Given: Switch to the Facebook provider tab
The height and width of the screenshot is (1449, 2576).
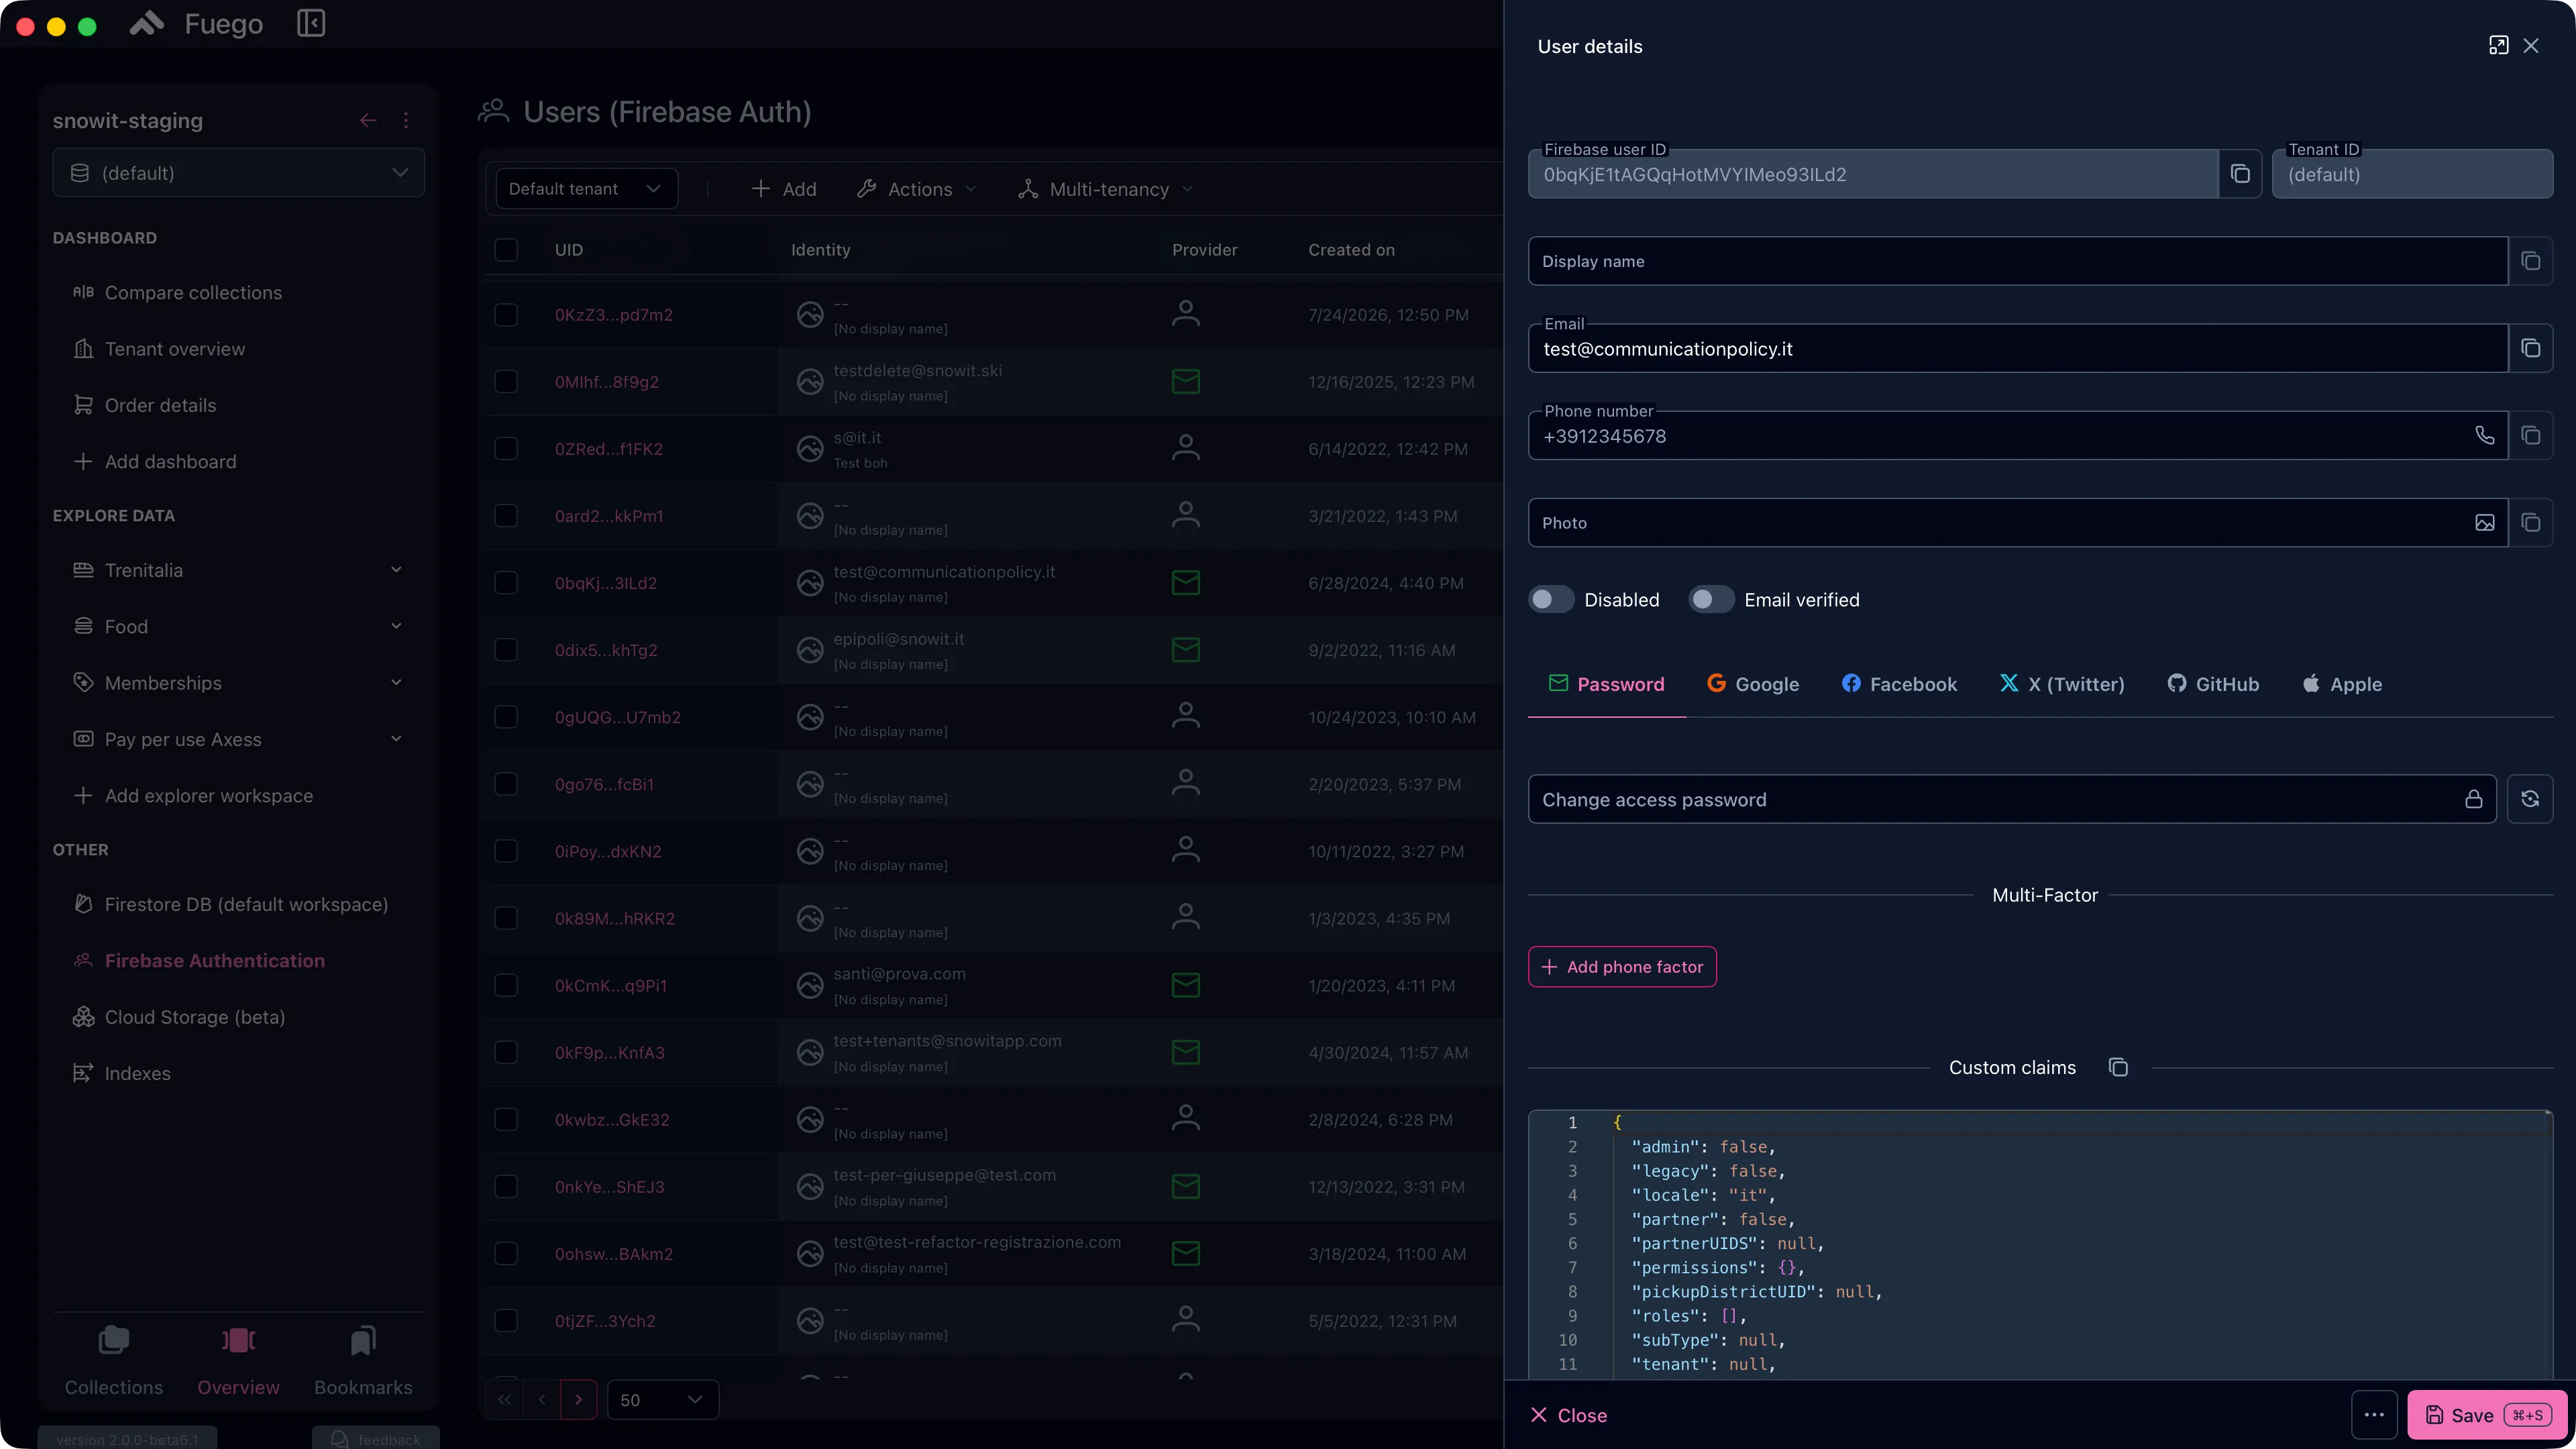Looking at the screenshot, I should pos(1899,684).
